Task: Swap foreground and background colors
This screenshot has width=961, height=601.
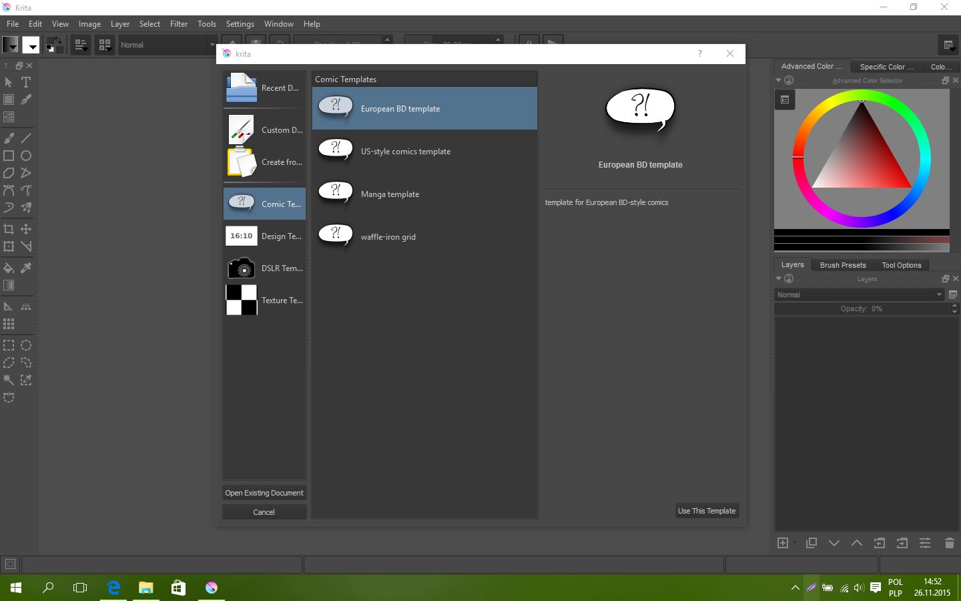Action: [59, 40]
